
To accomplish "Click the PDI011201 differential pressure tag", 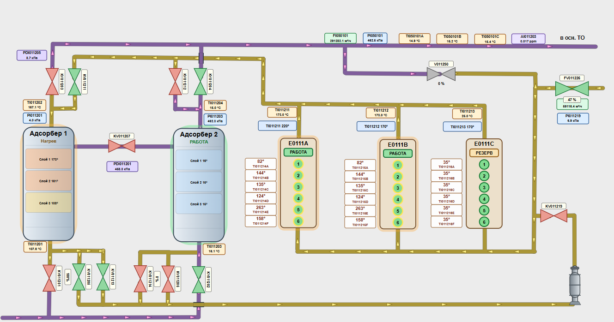I will [122, 167].
